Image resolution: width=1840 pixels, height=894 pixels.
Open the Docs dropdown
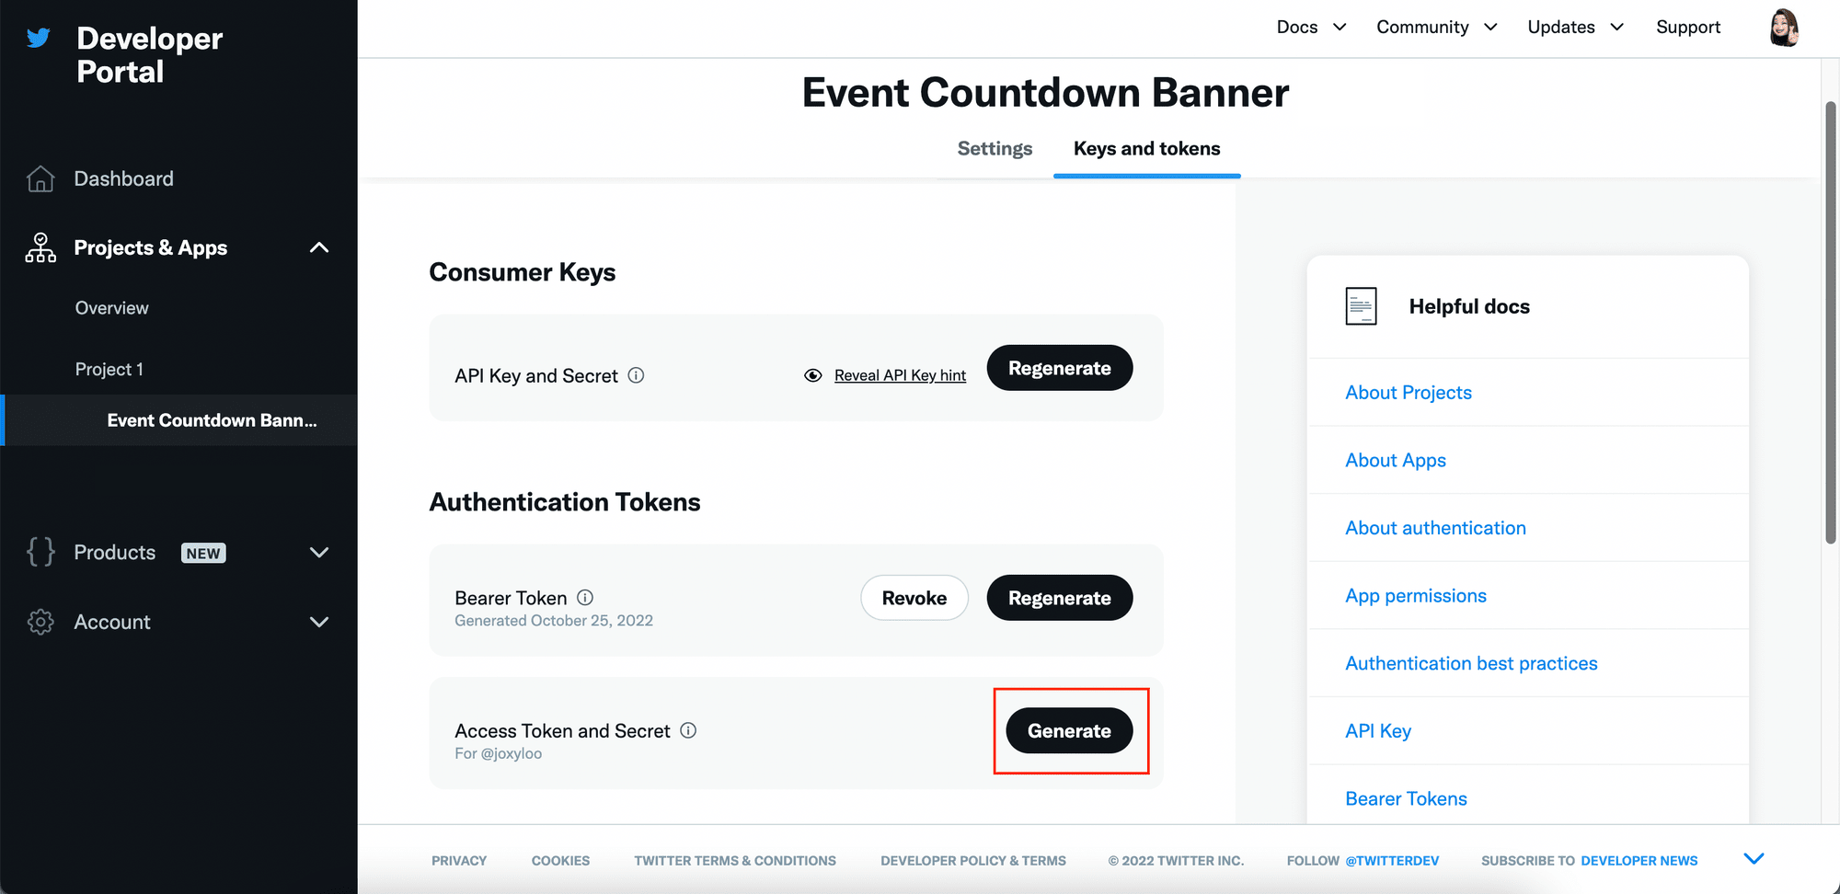coord(1311,27)
